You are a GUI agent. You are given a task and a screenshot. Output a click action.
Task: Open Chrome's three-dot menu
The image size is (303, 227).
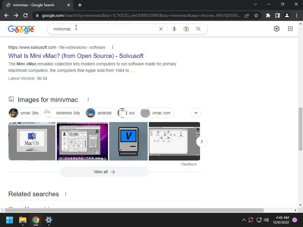[x=296, y=15]
